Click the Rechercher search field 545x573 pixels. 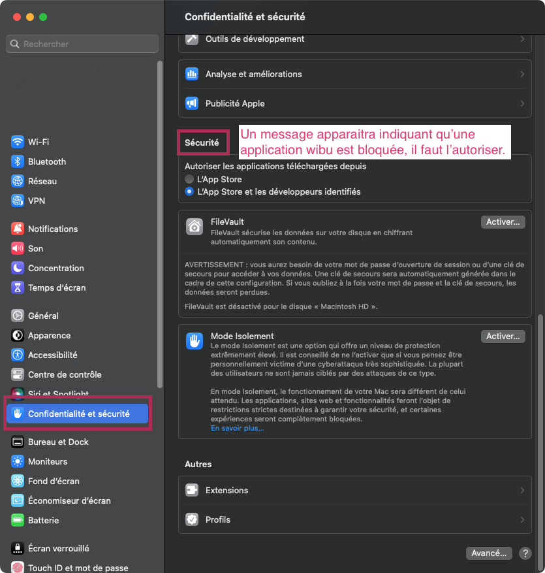coord(82,44)
